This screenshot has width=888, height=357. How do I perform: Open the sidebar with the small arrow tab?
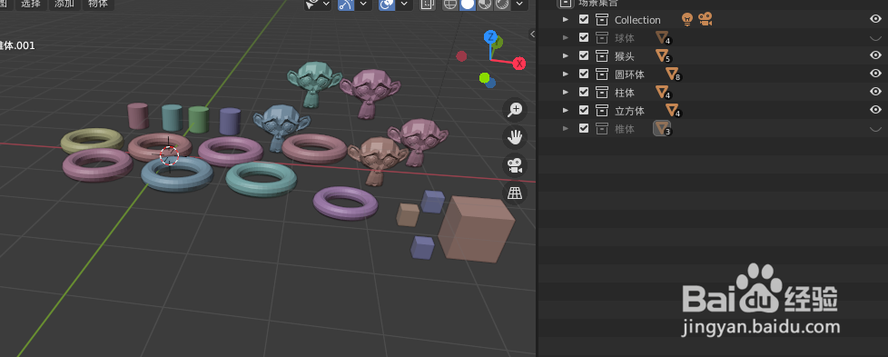point(532,35)
